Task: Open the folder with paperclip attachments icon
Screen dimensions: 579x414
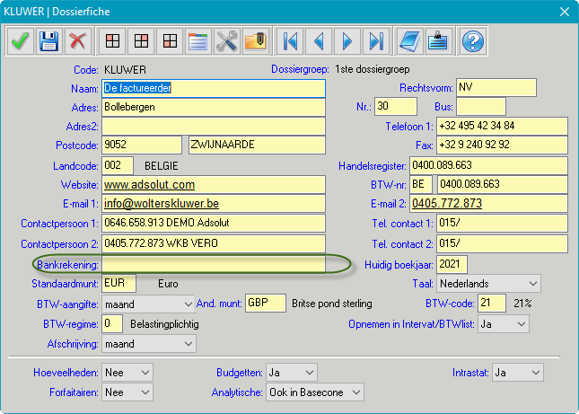Action: [255, 41]
